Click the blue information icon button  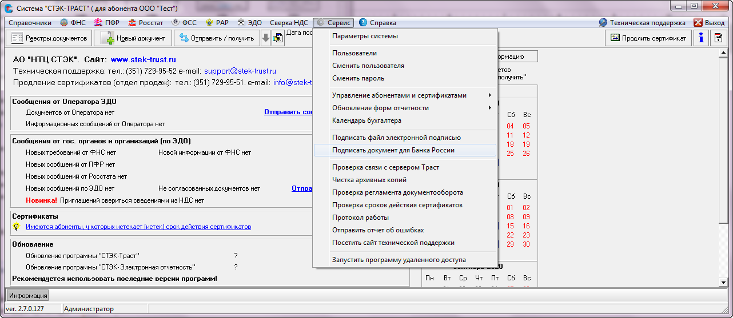tap(701, 38)
